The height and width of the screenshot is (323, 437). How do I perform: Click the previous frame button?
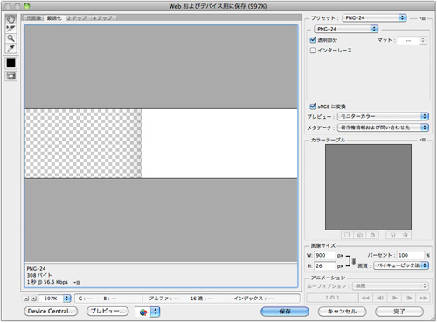click(380, 298)
